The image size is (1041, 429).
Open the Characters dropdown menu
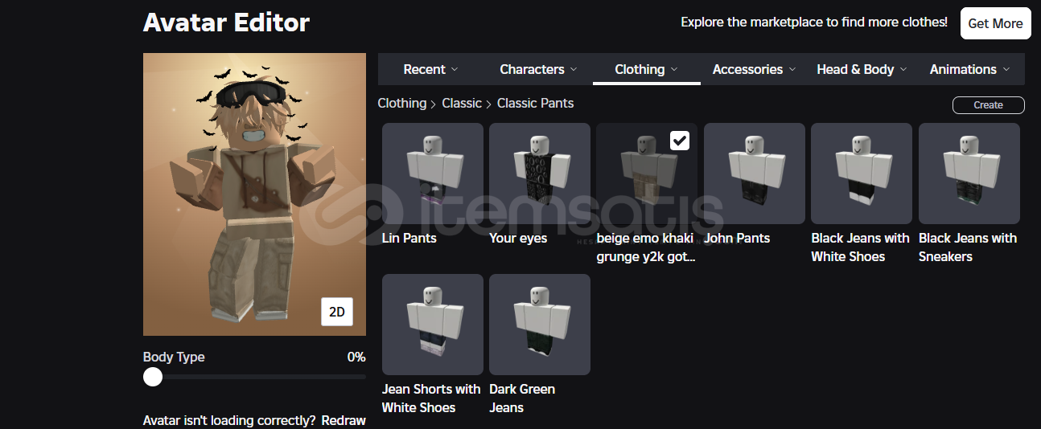pyautogui.click(x=539, y=69)
